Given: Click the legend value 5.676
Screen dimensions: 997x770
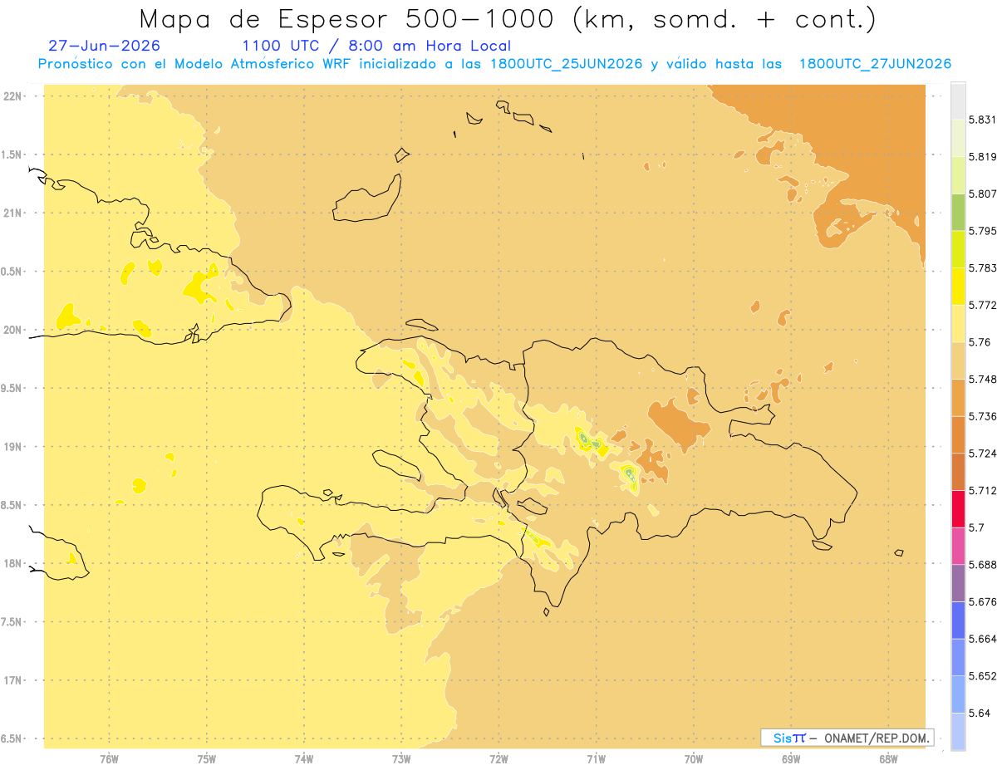Looking at the screenshot, I should pos(983,602).
